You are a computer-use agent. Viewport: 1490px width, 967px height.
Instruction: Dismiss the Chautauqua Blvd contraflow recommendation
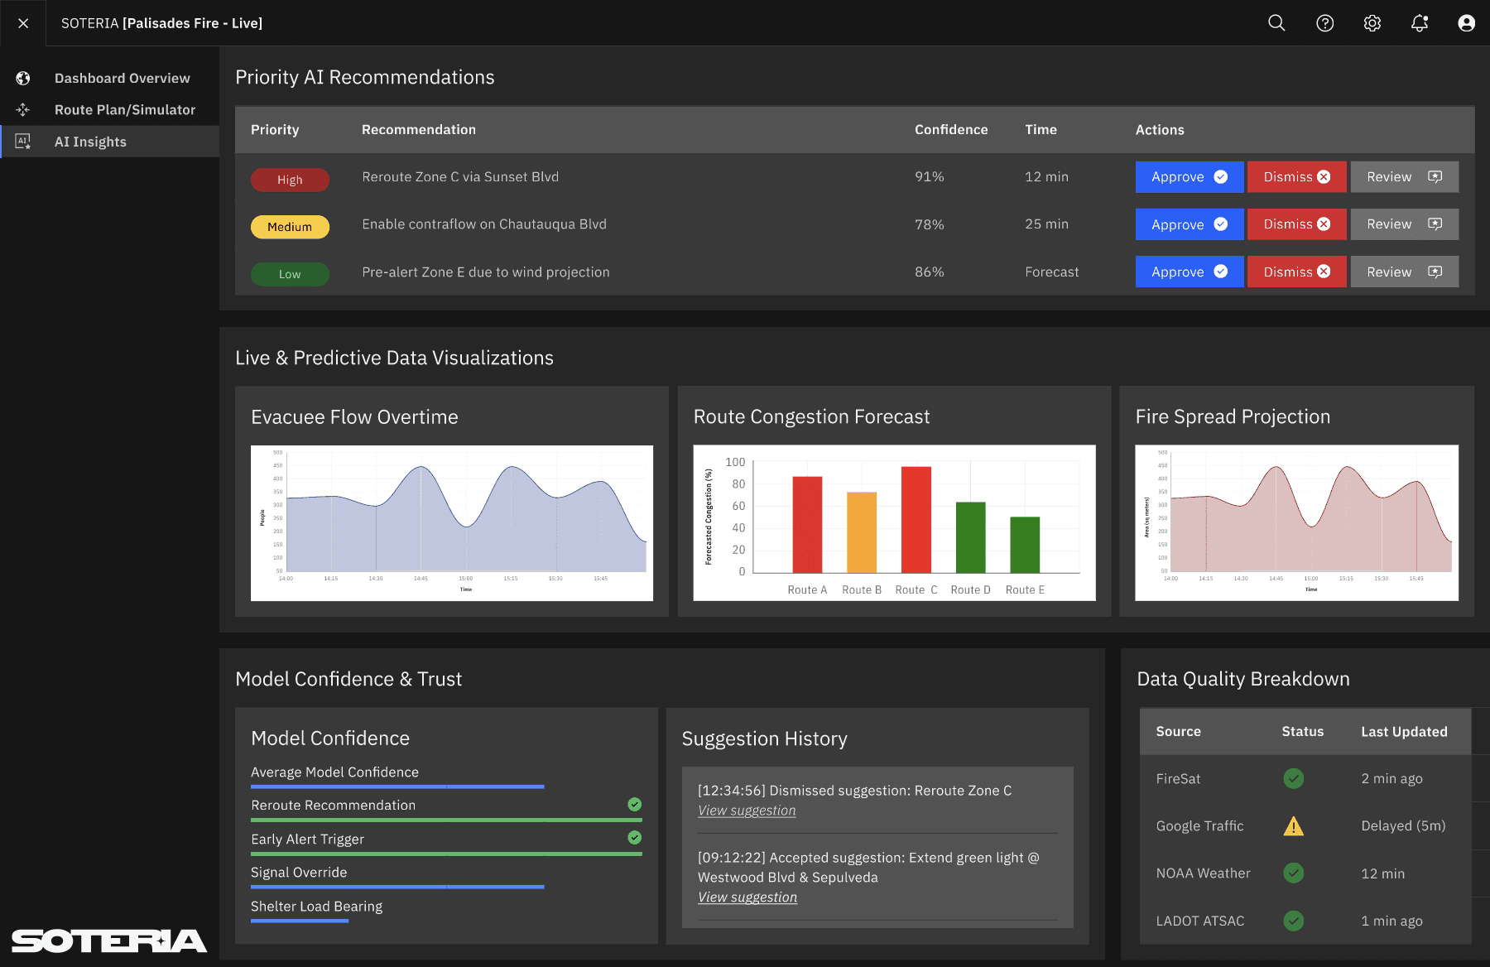coord(1296,224)
